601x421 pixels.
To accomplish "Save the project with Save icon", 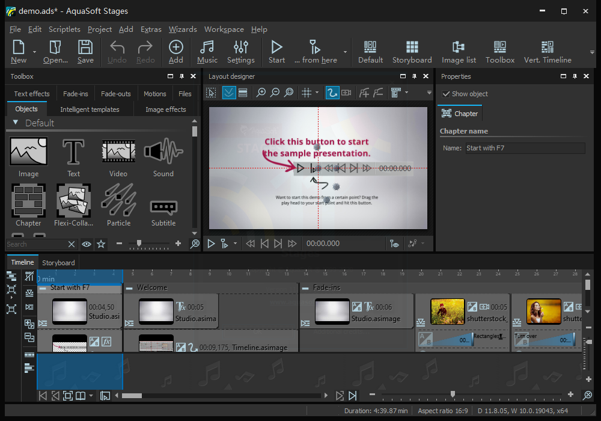I will (x=85, y=52).
